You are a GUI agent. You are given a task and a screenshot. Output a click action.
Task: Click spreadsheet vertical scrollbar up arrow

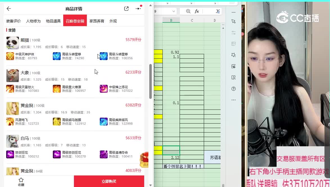(223, 28)
